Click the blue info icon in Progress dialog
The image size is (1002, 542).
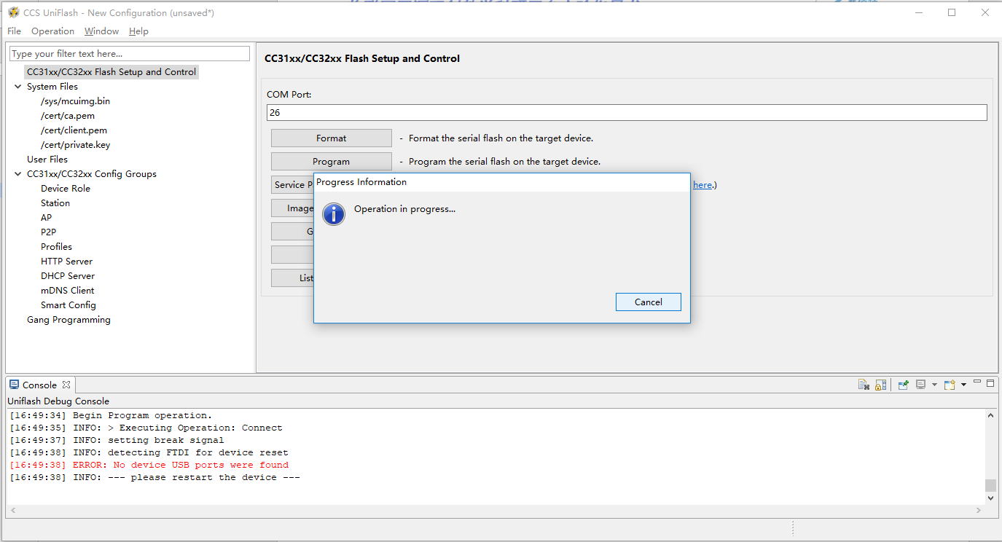(334, 213)
